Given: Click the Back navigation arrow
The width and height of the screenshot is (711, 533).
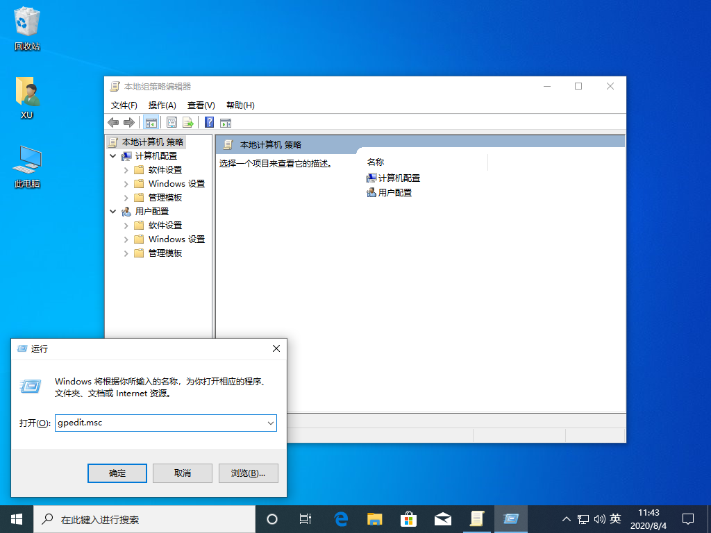Looking at the screenshot, I should pos(113,122).
